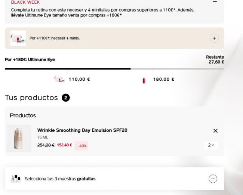Remove Wrinkle Smoothing Day Emulsion from cart
Viewport: 243px width, 195px height.
click(x=215, y=131)
